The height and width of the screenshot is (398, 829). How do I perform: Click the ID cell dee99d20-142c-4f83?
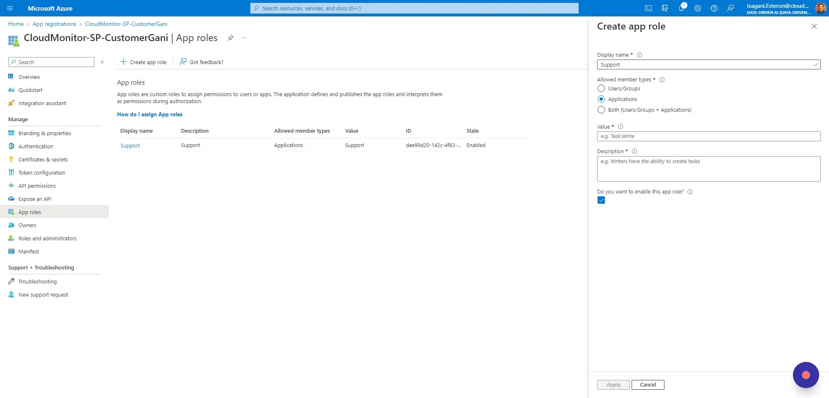433,145
